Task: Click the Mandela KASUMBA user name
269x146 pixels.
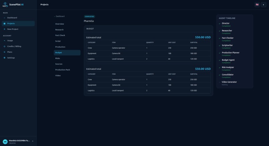Action: tap(19, 141)
